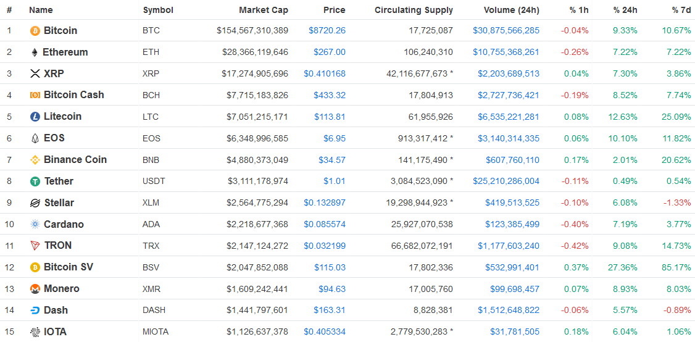
Task: Click the Dash logo icon
Action: (x=35, y=311)
